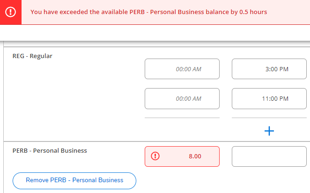Screen dimensions: 310x193
Task: Select the empty field beside PERB hours
Action: tap(269, 156)
